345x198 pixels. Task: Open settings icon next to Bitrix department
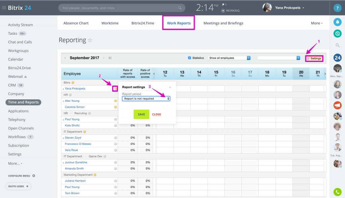pos(73,82)
